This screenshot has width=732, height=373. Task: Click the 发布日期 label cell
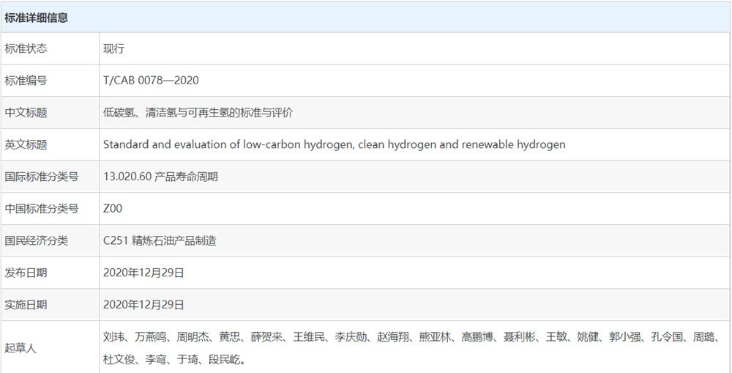(x=26, y=273)
